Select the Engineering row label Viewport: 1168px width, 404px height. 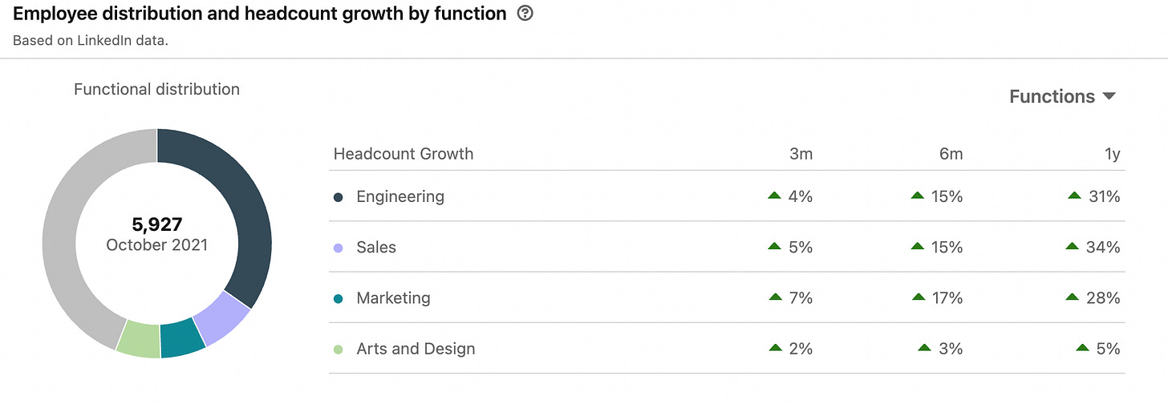pyautogui.click(x=399, y=196)
